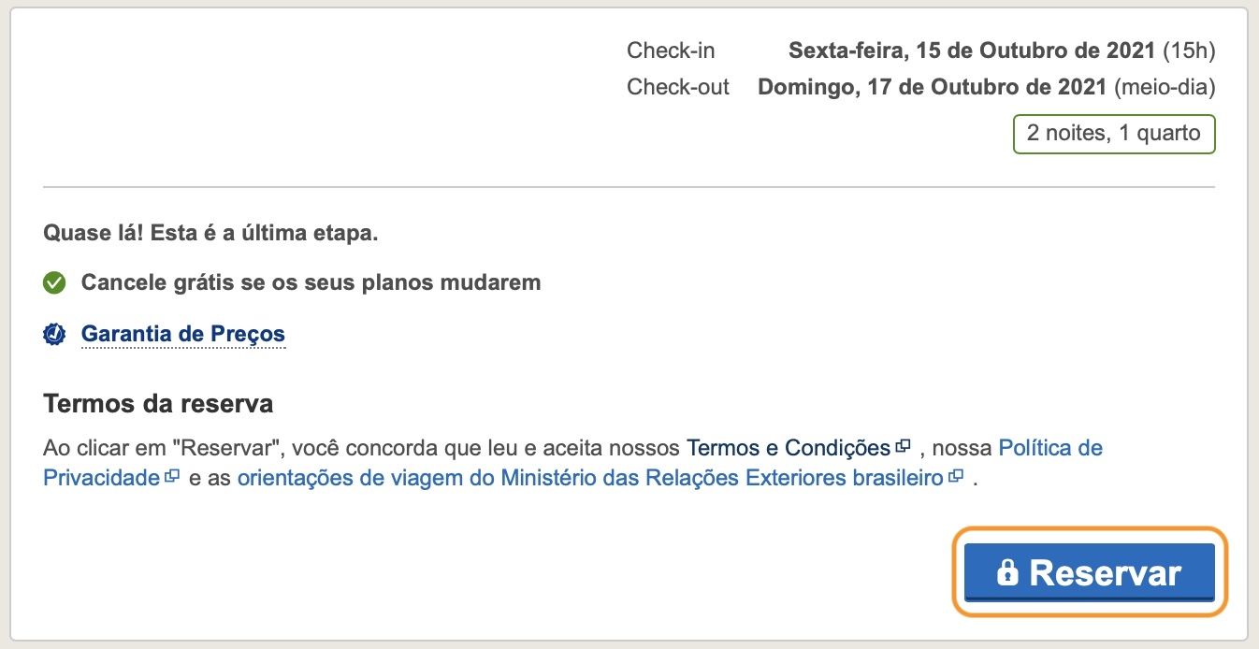Click the blue Reservar button

(x=1089, y=572)
